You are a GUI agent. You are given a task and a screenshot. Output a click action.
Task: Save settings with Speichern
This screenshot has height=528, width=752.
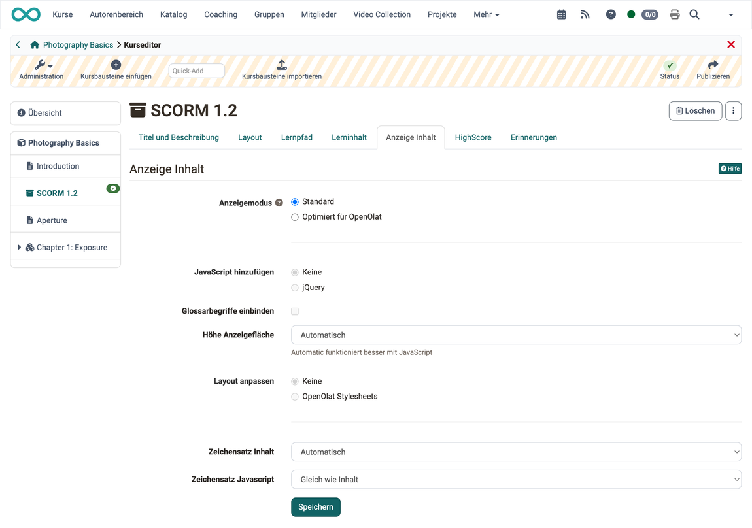pyautogui.click(x=316, y=507)
